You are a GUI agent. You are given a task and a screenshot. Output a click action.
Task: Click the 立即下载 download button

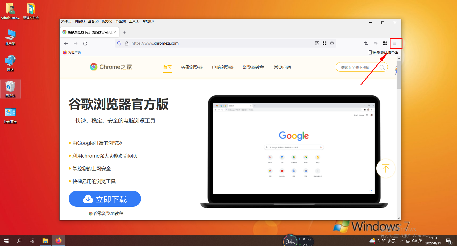pos(105,199)
